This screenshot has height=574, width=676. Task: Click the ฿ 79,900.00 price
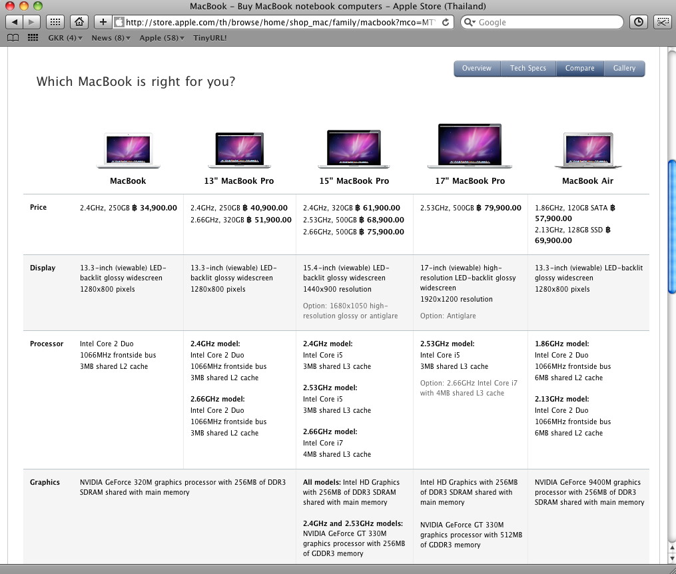click(498, 208)
